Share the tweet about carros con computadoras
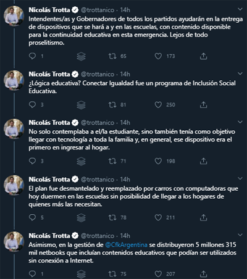 (x=203, y=217)
